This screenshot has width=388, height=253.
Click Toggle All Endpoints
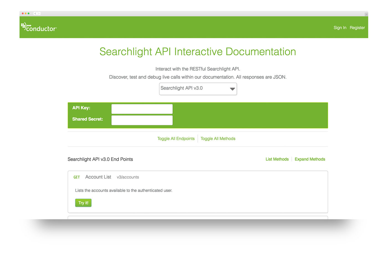pyautogui.click(x=176, y=139)
